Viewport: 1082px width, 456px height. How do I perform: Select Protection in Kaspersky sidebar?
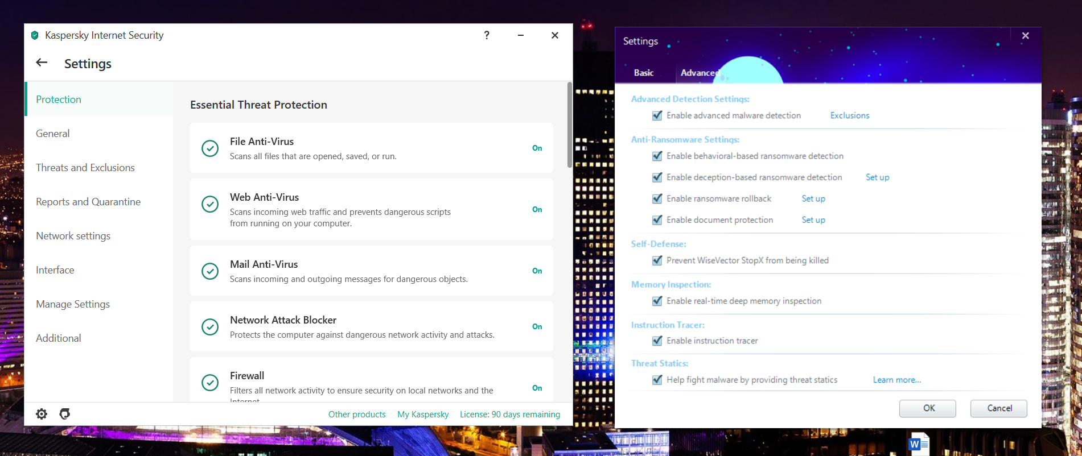[99, 100]
